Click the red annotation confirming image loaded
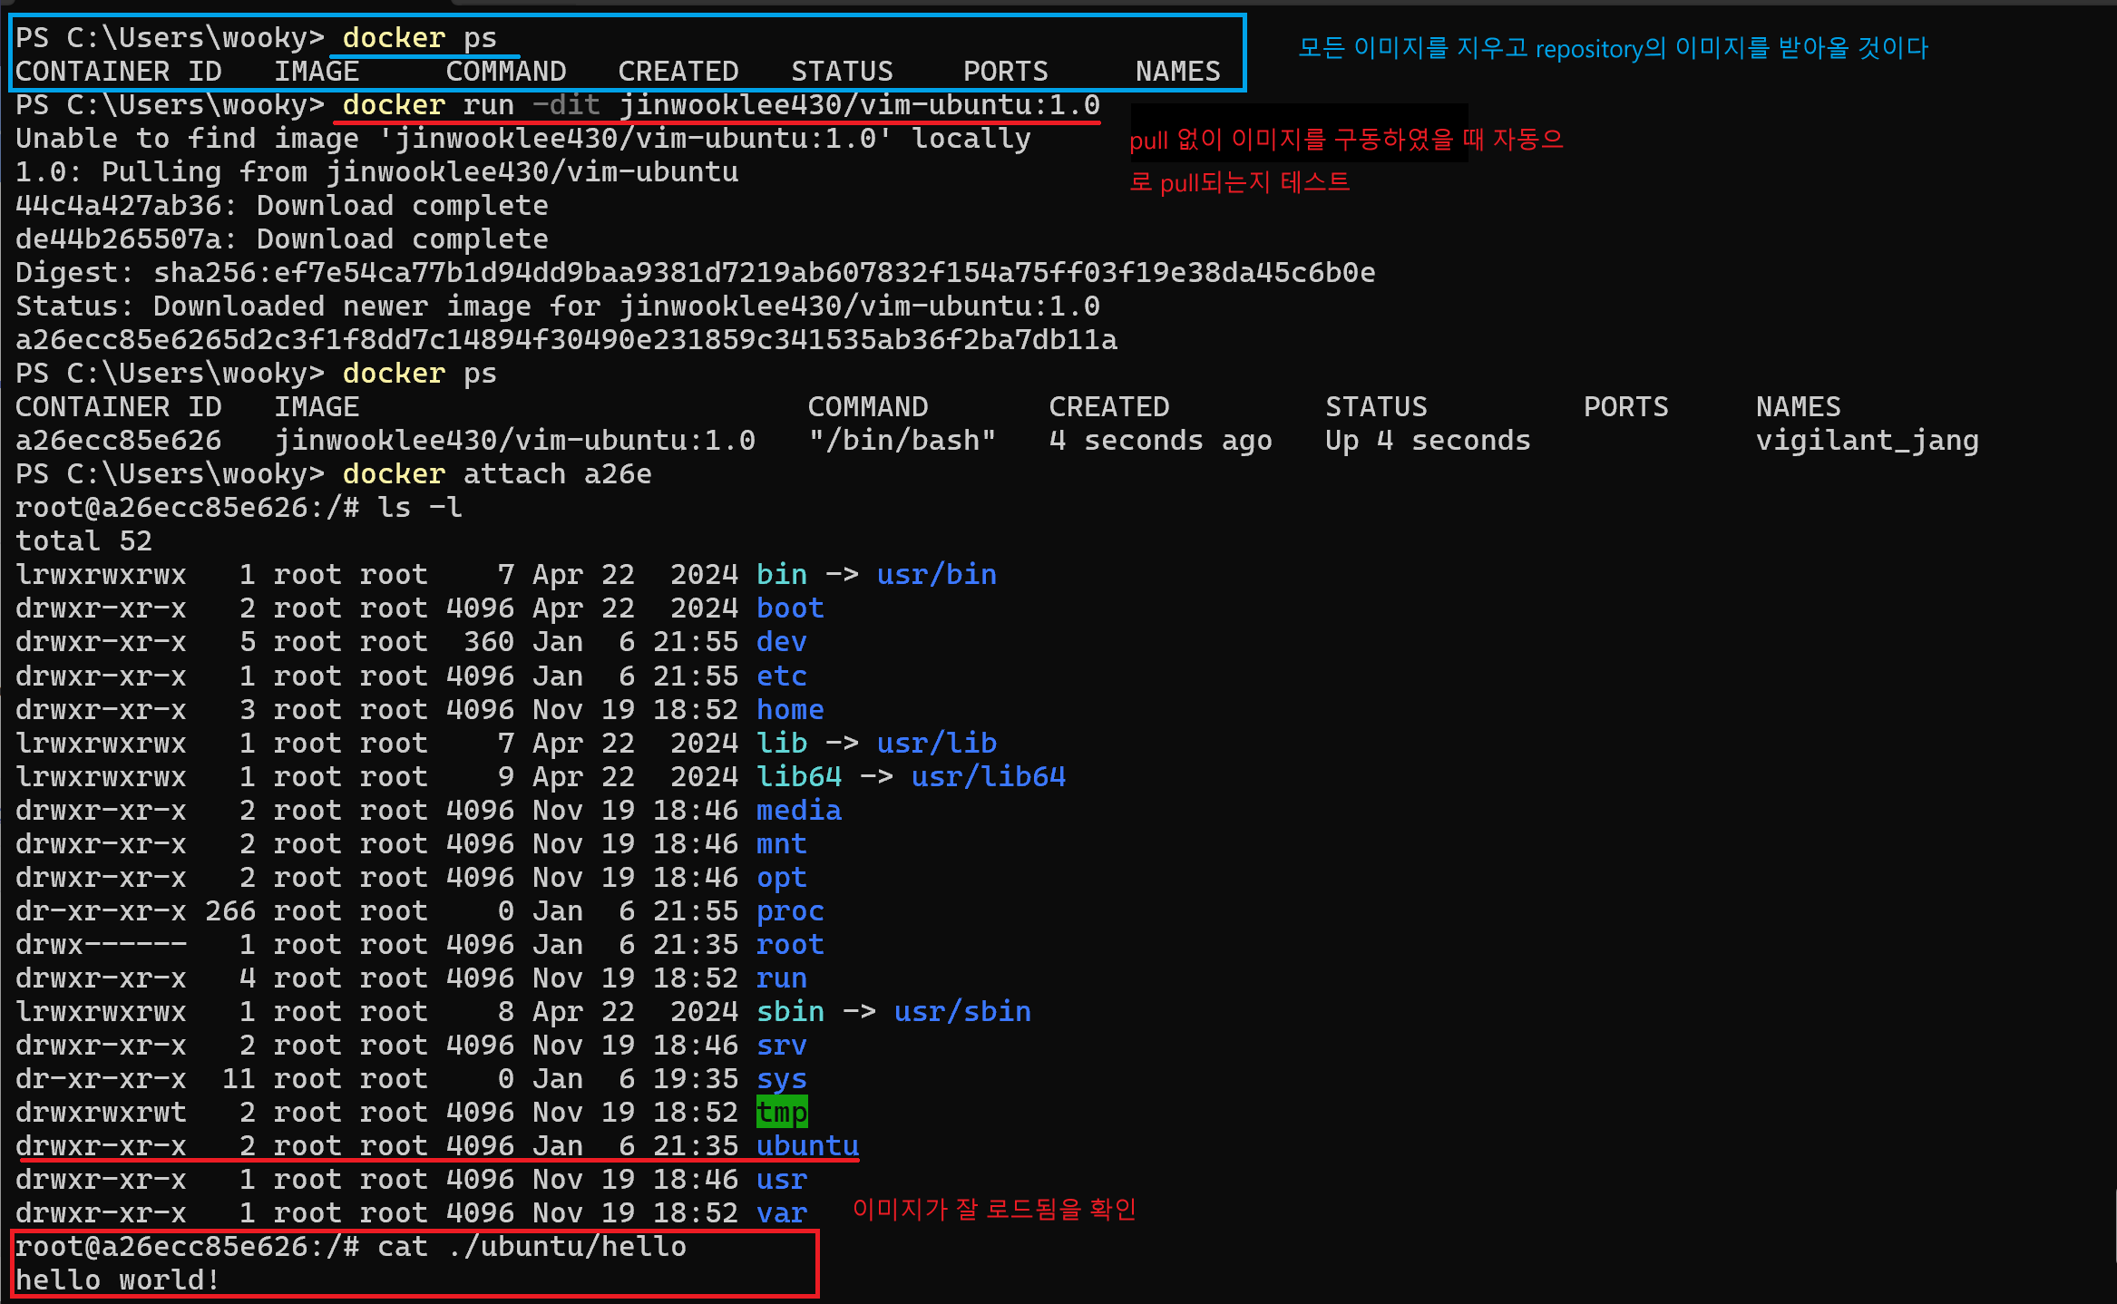 coord(993,1209)
